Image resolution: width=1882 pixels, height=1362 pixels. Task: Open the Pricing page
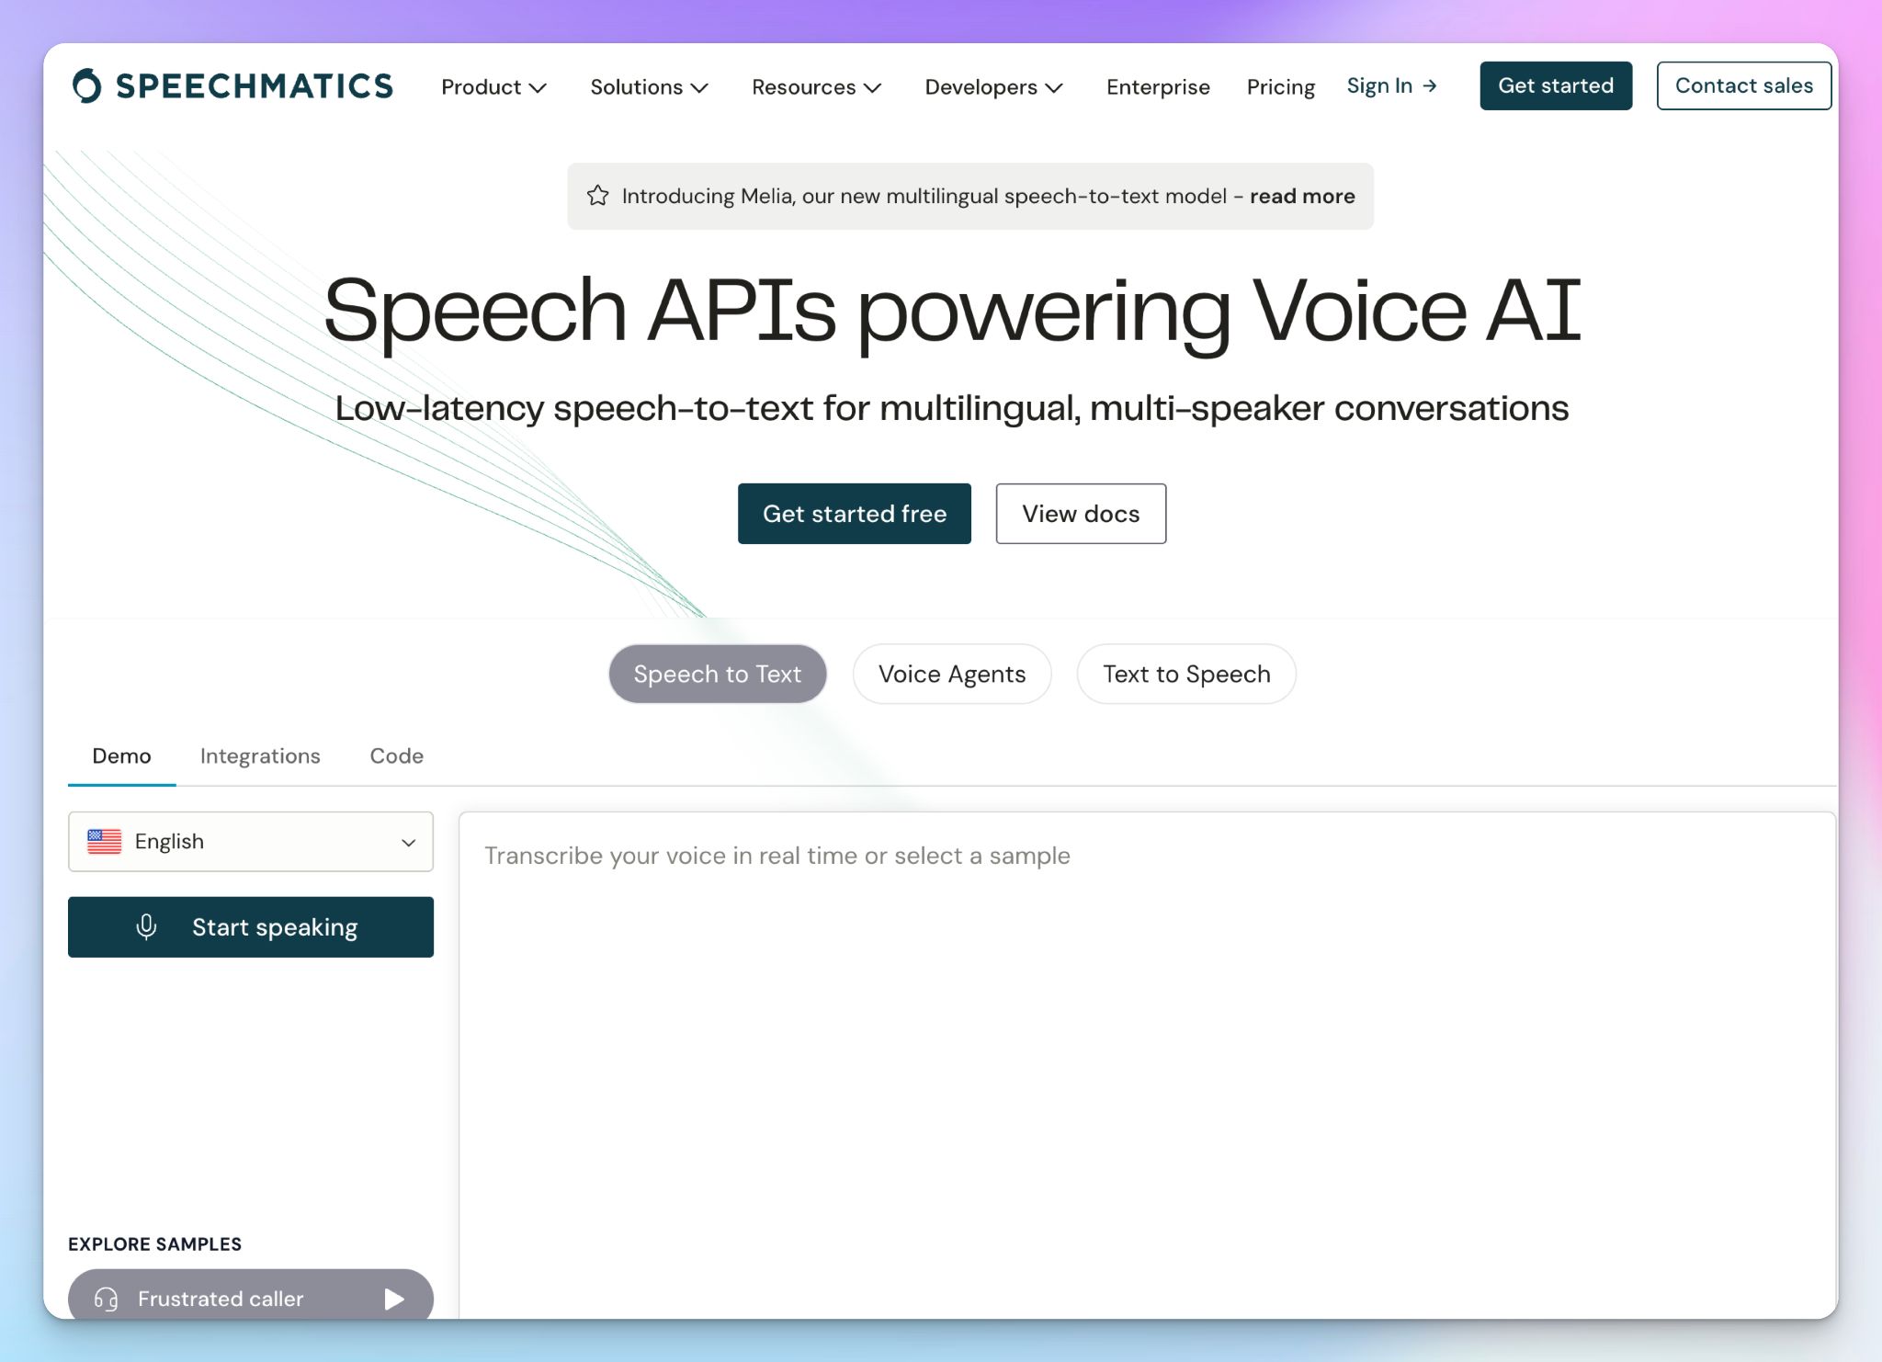click(1281, 87)
